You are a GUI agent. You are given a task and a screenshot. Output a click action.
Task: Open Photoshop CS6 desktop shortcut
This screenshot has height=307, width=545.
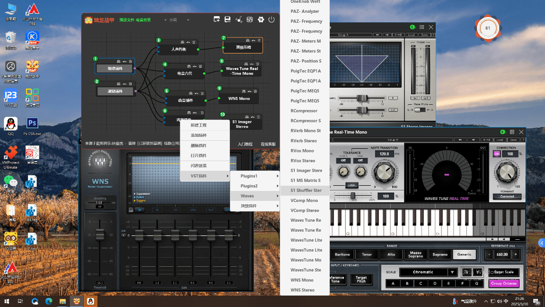(x=32, y=126)
